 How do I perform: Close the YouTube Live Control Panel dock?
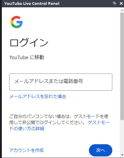(121, 3)
